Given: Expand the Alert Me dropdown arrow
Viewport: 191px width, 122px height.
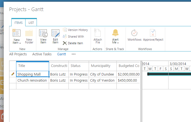Looking at the screenshot, I should 118,43.
